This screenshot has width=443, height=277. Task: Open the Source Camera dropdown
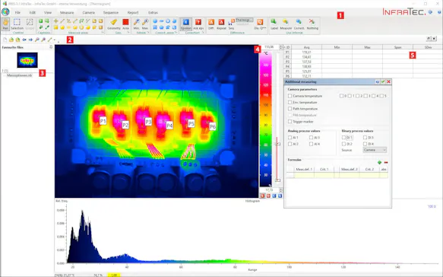point(375,150)
